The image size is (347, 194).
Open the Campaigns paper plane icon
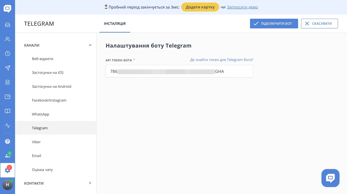8,68
